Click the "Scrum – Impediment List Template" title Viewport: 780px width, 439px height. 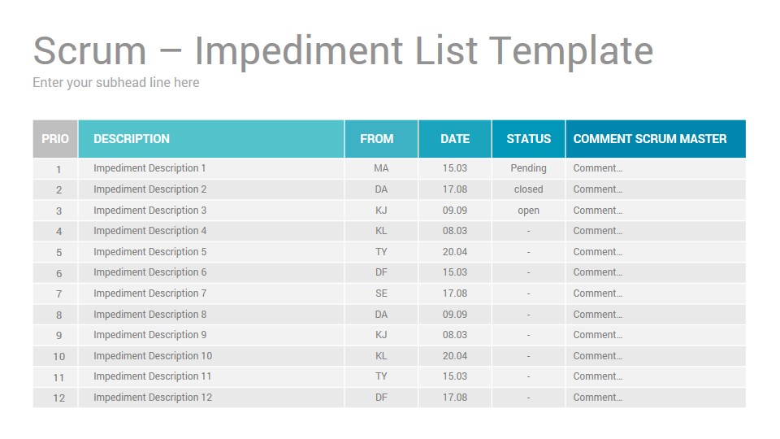click(x=343, y=52)
